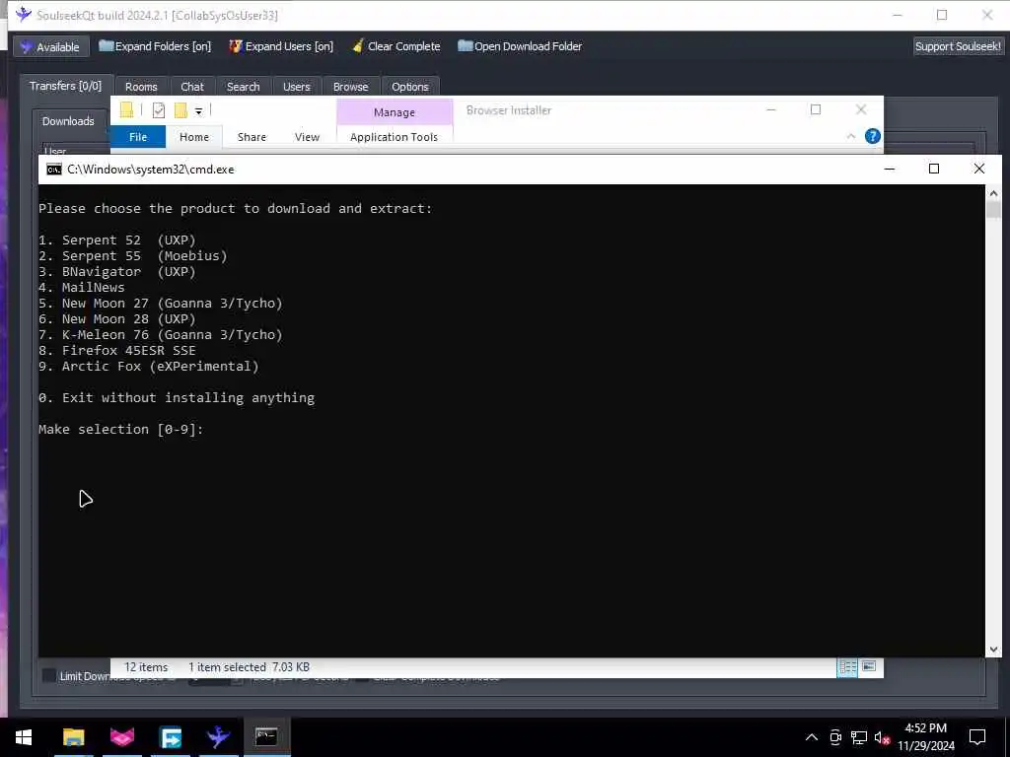
Task: Switch to the Rooms tab
Action: [141, 87]
